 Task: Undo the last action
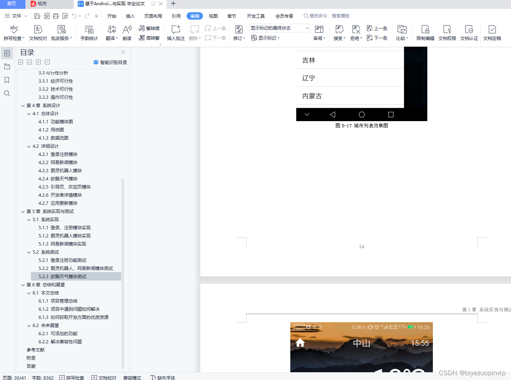pos(74,16)
